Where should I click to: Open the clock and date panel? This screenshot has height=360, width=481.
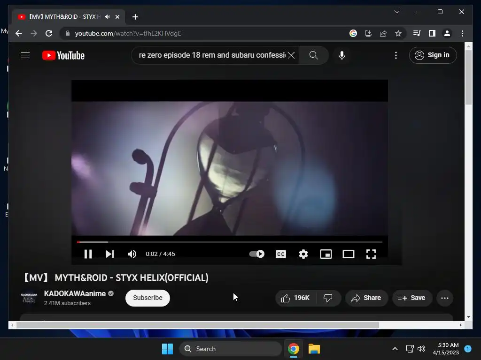tap(446, 349)
